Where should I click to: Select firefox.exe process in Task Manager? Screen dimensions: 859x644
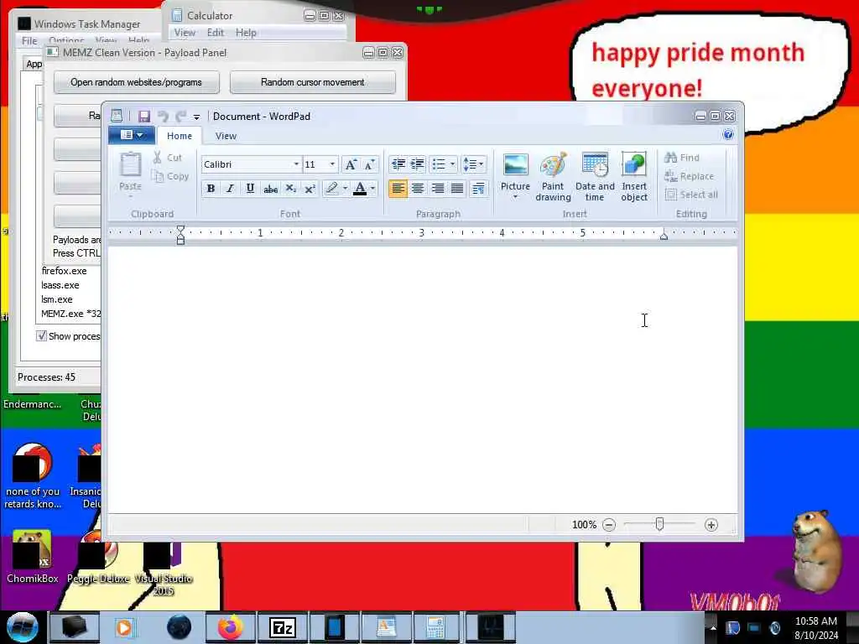pyautogui.click(x=64, y=271)
